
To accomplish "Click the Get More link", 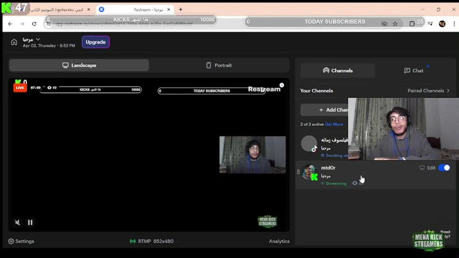I will [x=334, y=124].
